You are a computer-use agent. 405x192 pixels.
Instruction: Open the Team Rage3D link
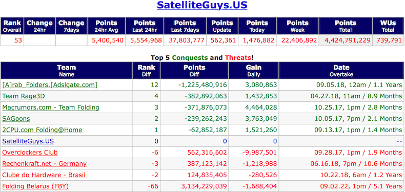24,96
